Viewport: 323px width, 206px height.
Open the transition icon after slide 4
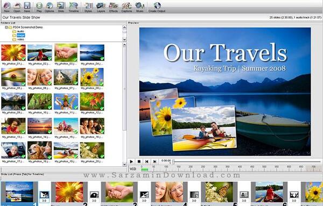click(x=194, y=195)
